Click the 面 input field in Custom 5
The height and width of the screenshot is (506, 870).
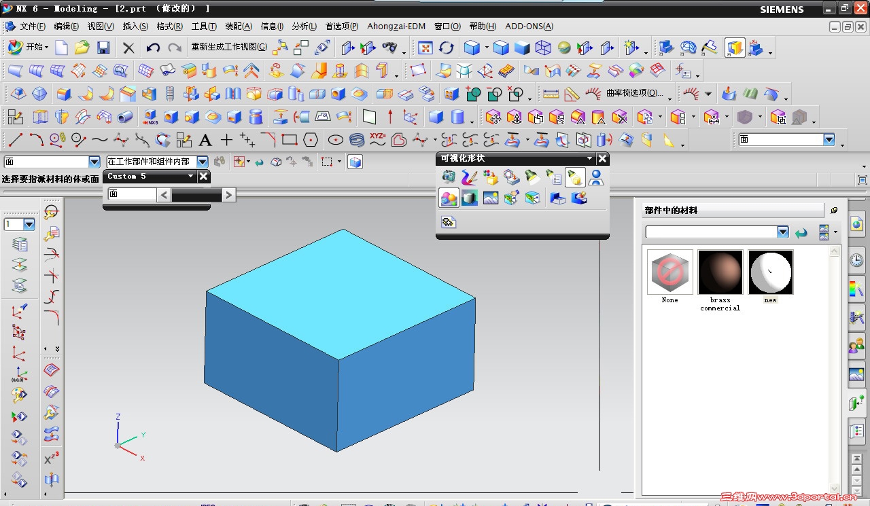tap(133, 195)
